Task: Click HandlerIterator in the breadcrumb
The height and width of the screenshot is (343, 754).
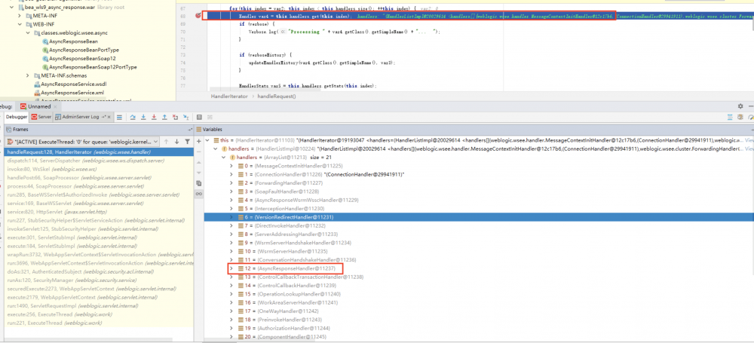Action: click(x=228, y=96)
